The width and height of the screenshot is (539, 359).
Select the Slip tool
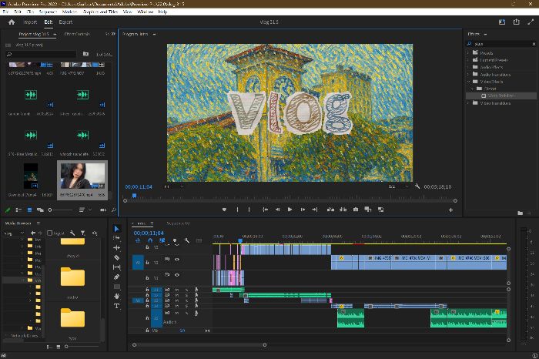[x=116, y=267]
